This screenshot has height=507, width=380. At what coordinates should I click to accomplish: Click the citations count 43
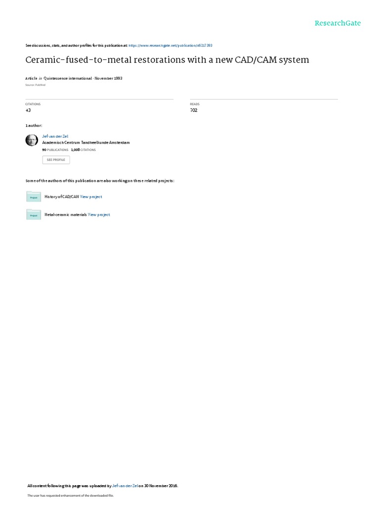pos(28,110)
